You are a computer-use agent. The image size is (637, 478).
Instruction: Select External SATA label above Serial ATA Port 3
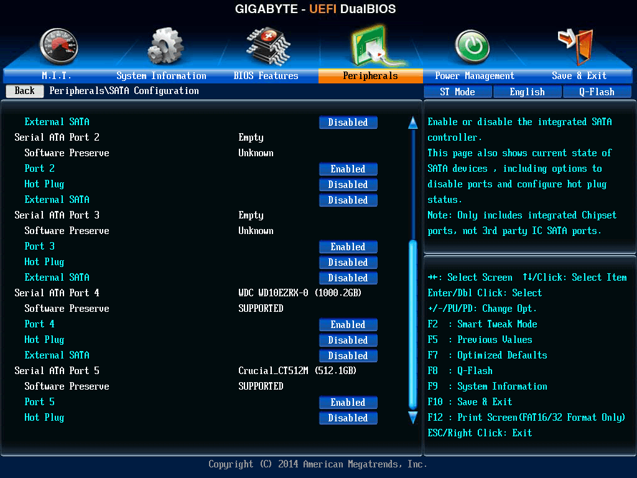(x=57, y=200)
